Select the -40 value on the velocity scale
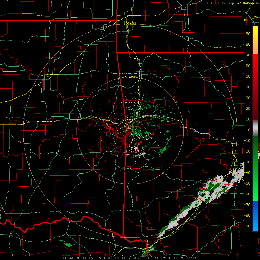The height and width of the screenshot is (260, 260). click(x=247, y=173)
